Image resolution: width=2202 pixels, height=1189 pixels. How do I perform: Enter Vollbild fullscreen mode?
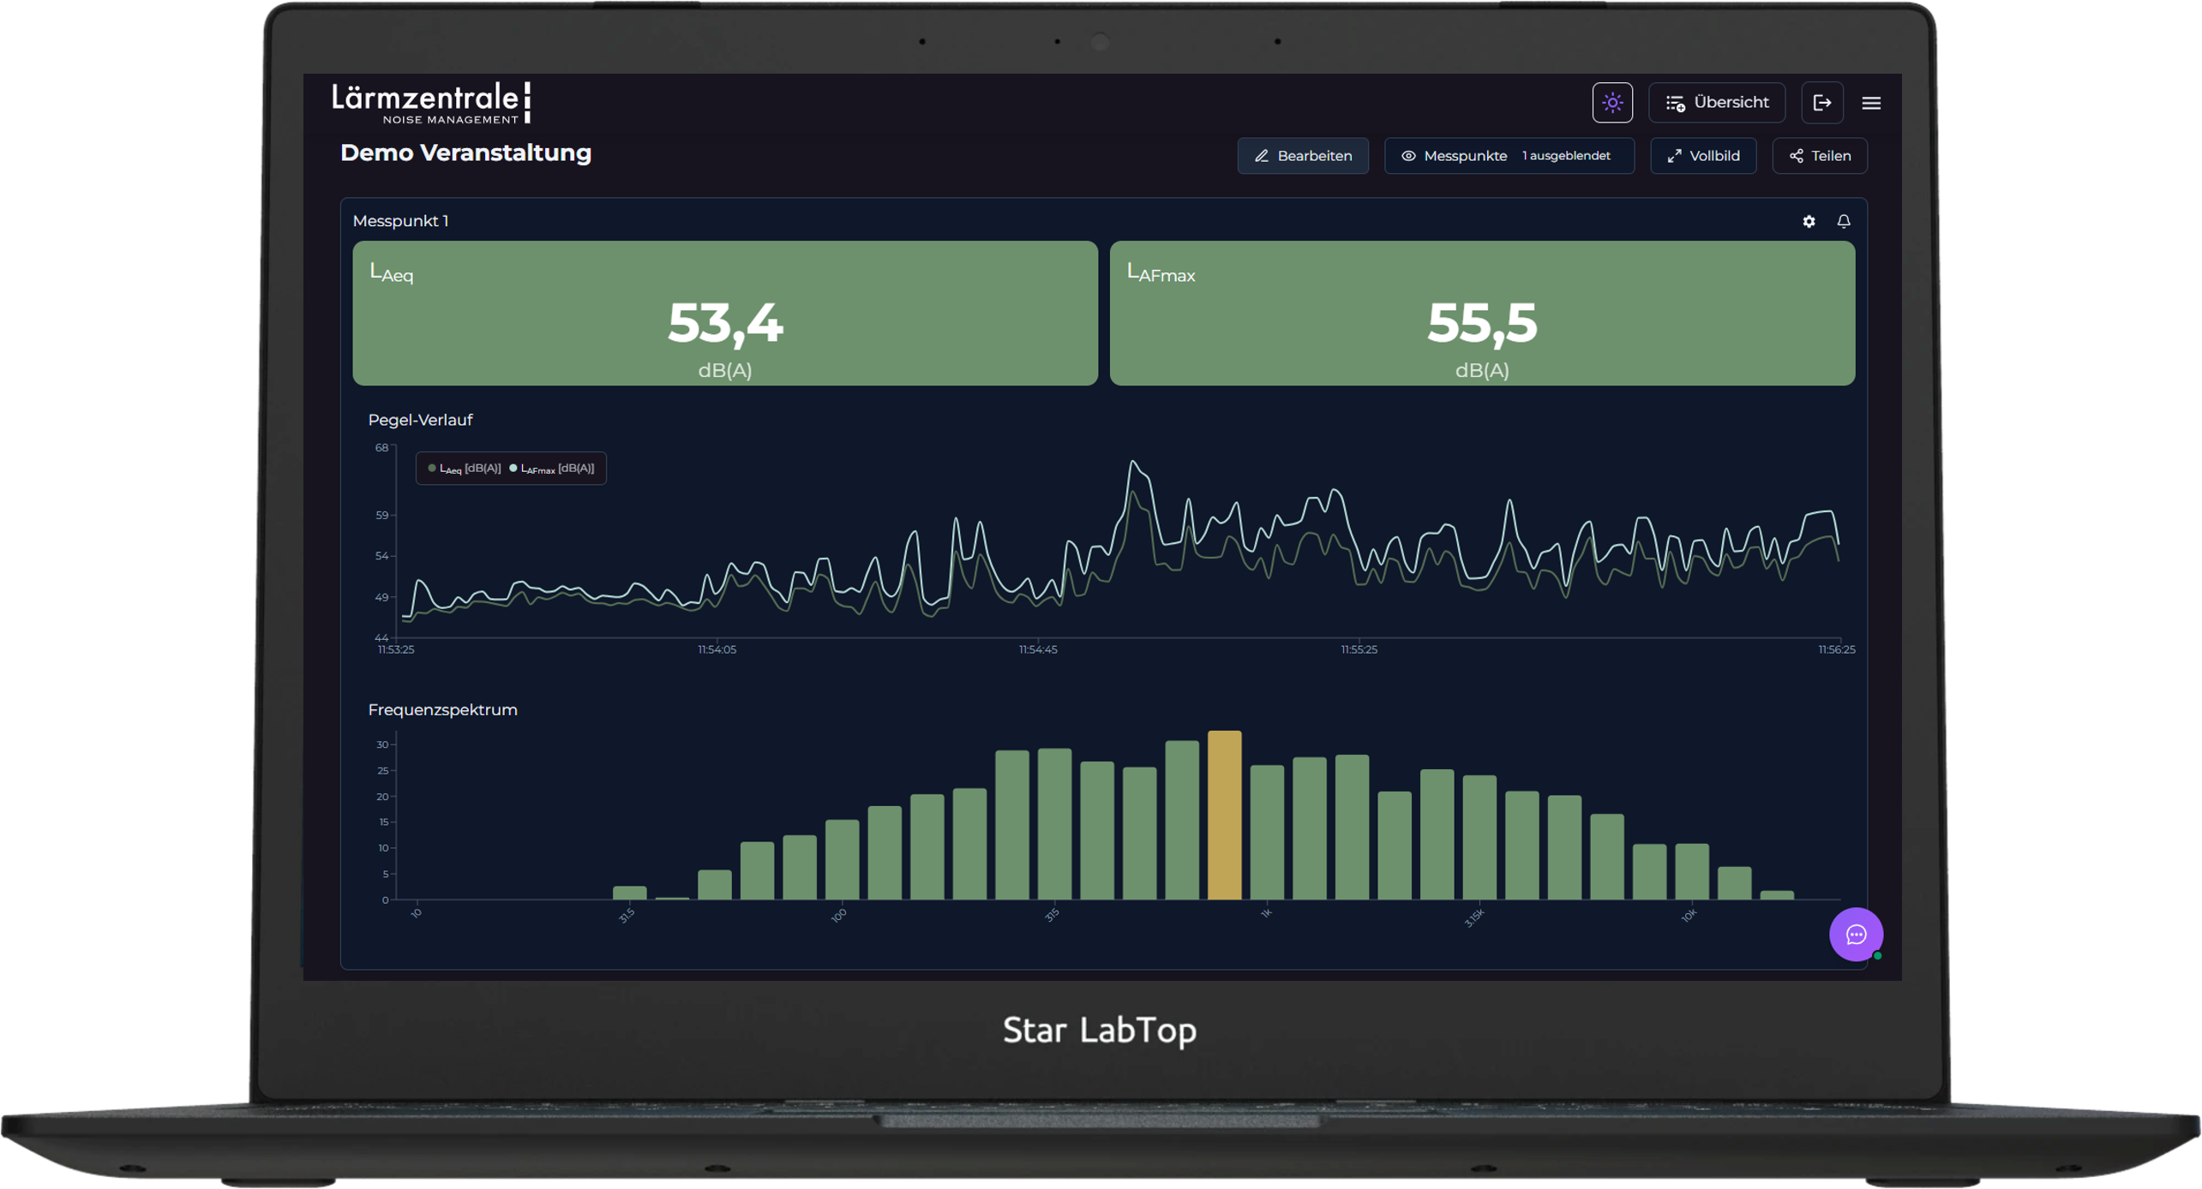[x=1702, y=156]
